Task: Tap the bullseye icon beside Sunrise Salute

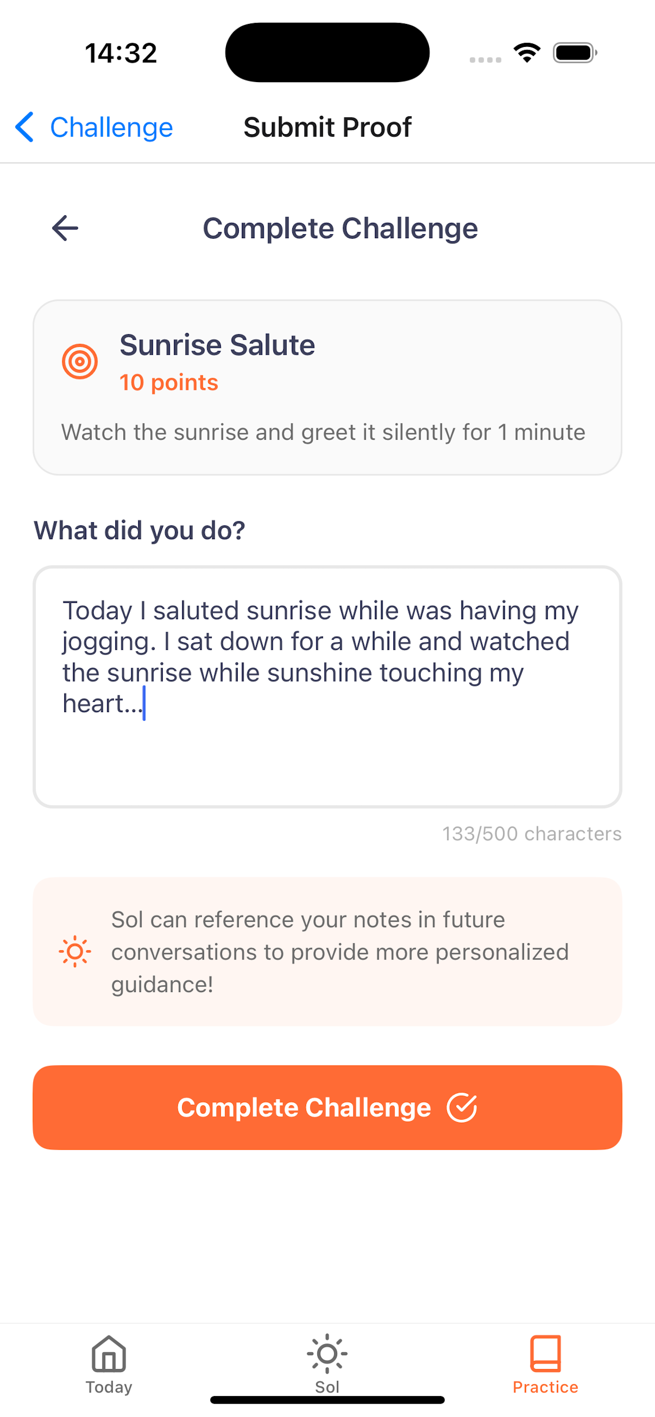Action: tap(79, 362)
